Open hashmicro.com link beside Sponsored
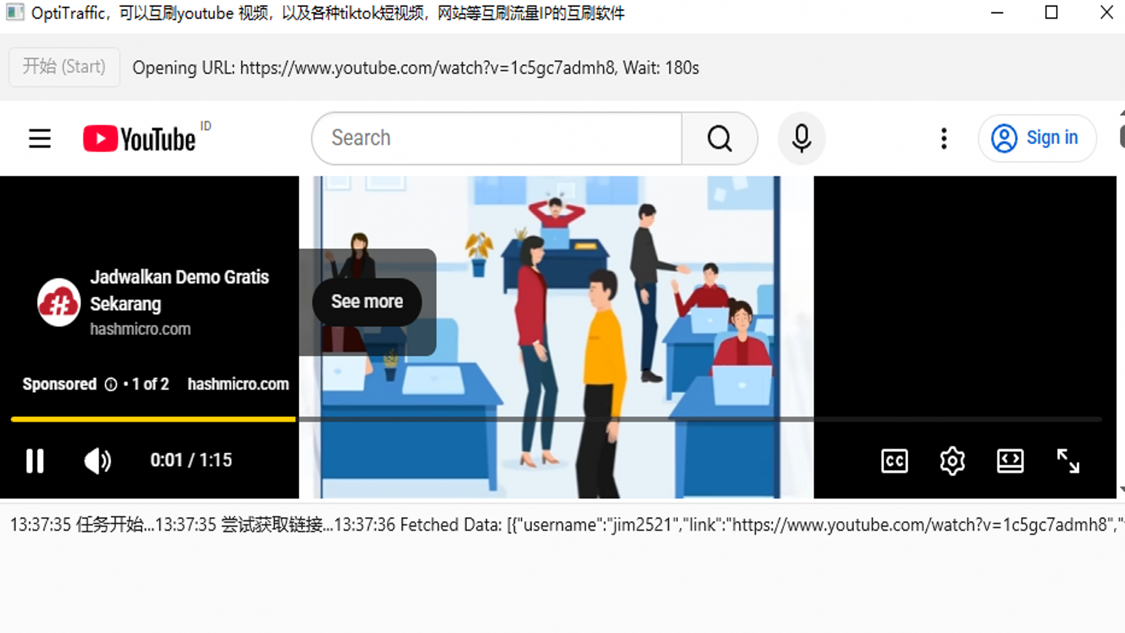Screen dimensions: 1125x633 238,384
